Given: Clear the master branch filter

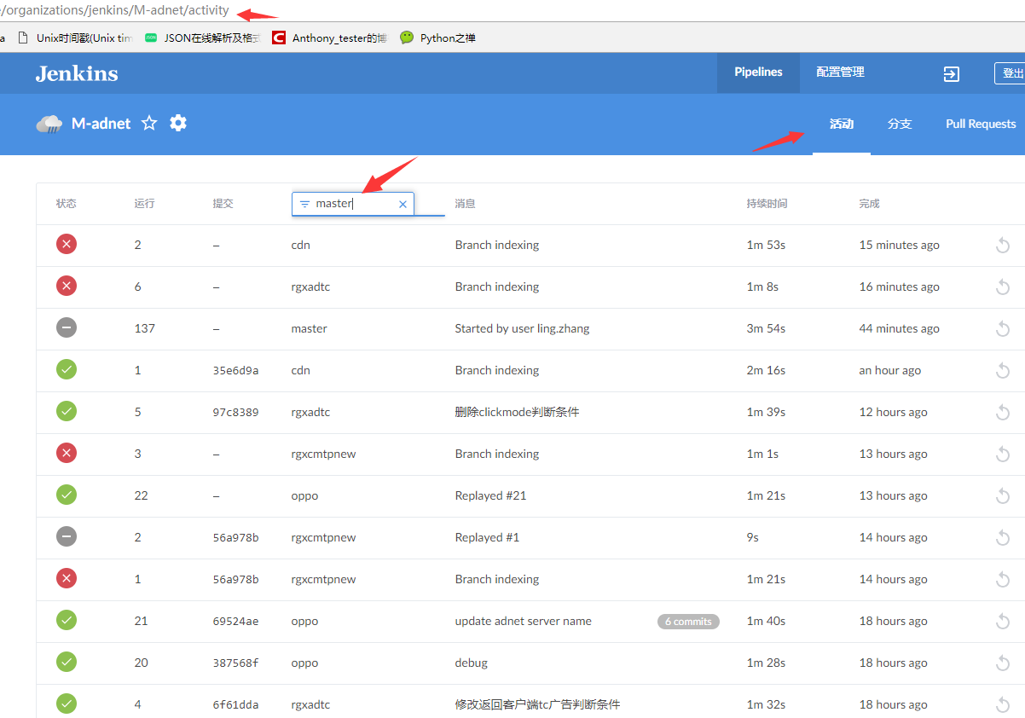Looking at the screenshot, I should click(402, 205).
